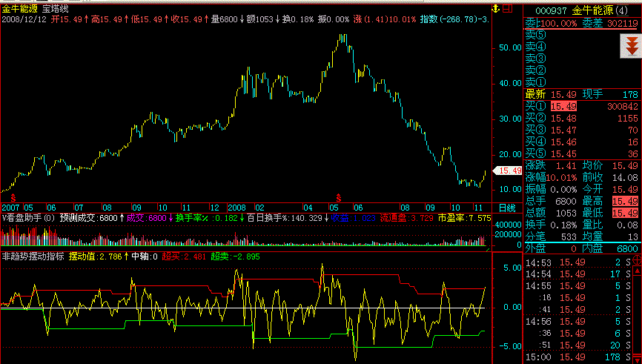642x364 pixels.
Task: Click the 分笔 533 value
Action: point(569,237)
